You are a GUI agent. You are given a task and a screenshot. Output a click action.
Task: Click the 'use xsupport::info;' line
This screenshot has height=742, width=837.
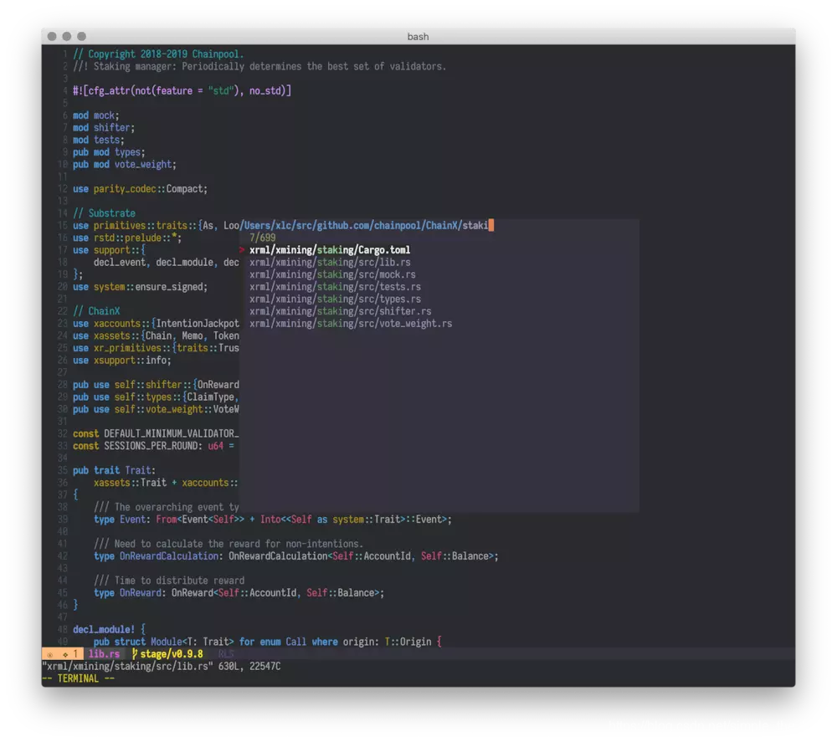point(122,361)
